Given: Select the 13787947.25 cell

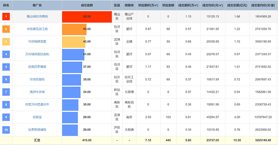Looking at the screenshot, I should (x=263, y=117).
